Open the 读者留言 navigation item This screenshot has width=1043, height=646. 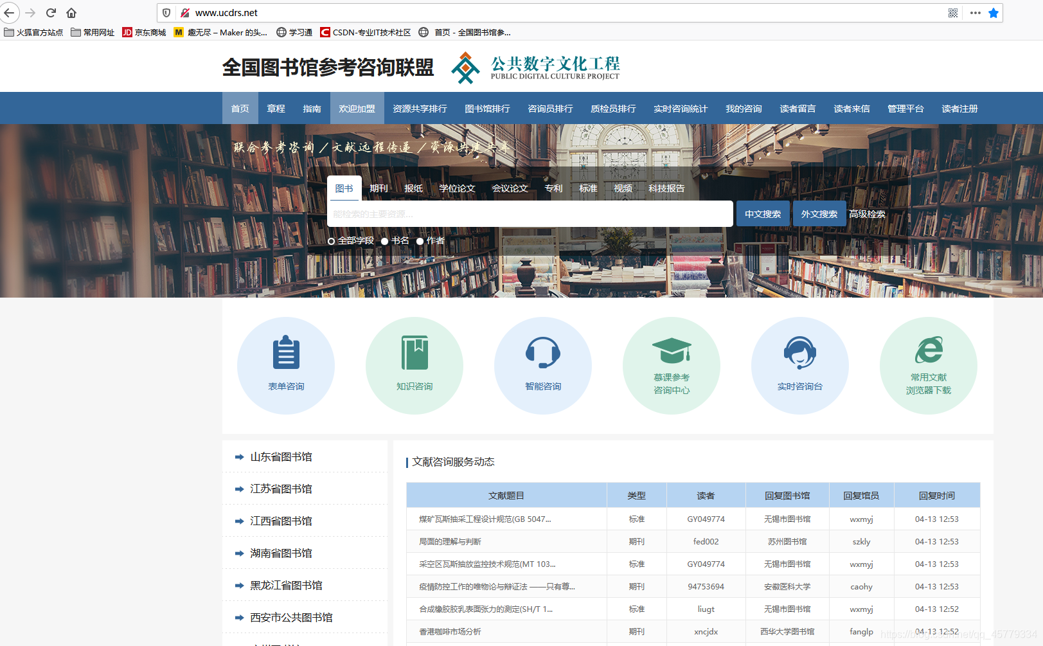click(798, 109)
